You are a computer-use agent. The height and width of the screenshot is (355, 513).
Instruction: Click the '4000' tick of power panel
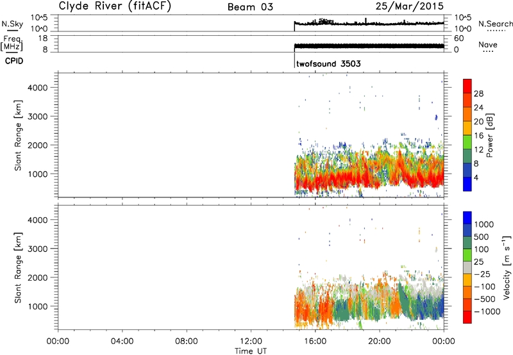pyautogui.click(x=38, y=88)
